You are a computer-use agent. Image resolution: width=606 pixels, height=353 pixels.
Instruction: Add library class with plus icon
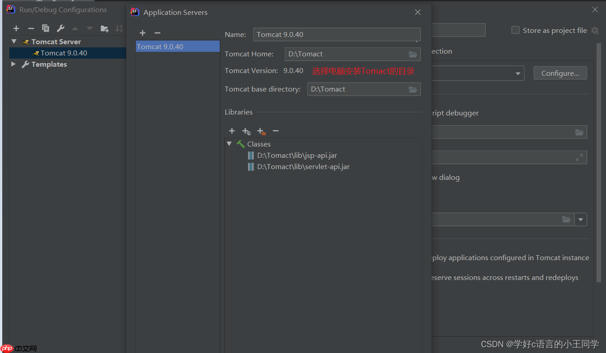[232, 131]
